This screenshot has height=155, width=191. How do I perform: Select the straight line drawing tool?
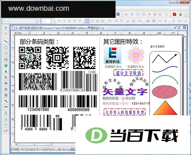pos(6,41)
